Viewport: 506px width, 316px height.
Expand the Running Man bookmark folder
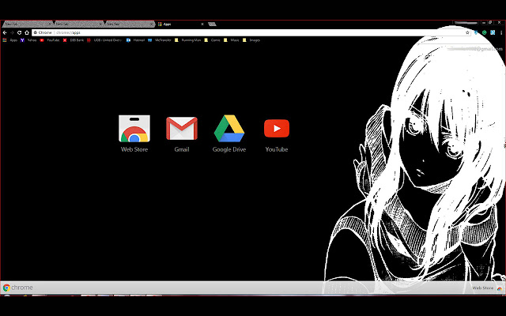(188, 40)
